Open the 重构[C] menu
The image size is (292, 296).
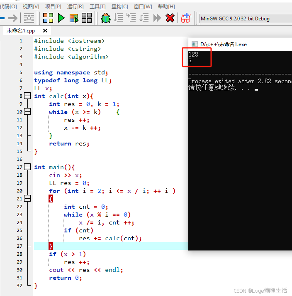119,7
